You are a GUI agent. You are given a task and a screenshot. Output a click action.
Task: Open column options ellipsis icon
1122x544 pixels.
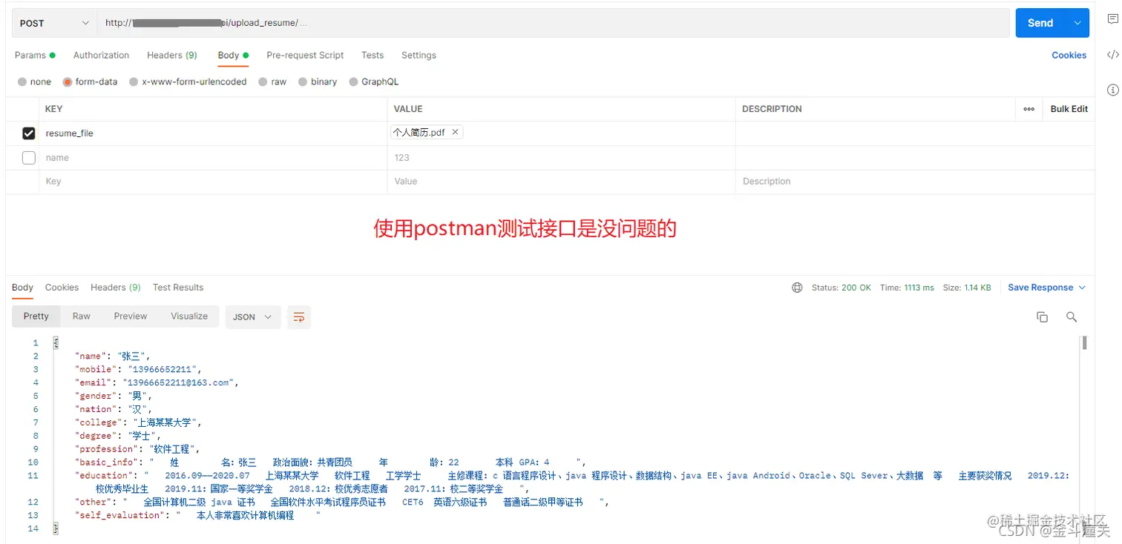pos(1028,109)
